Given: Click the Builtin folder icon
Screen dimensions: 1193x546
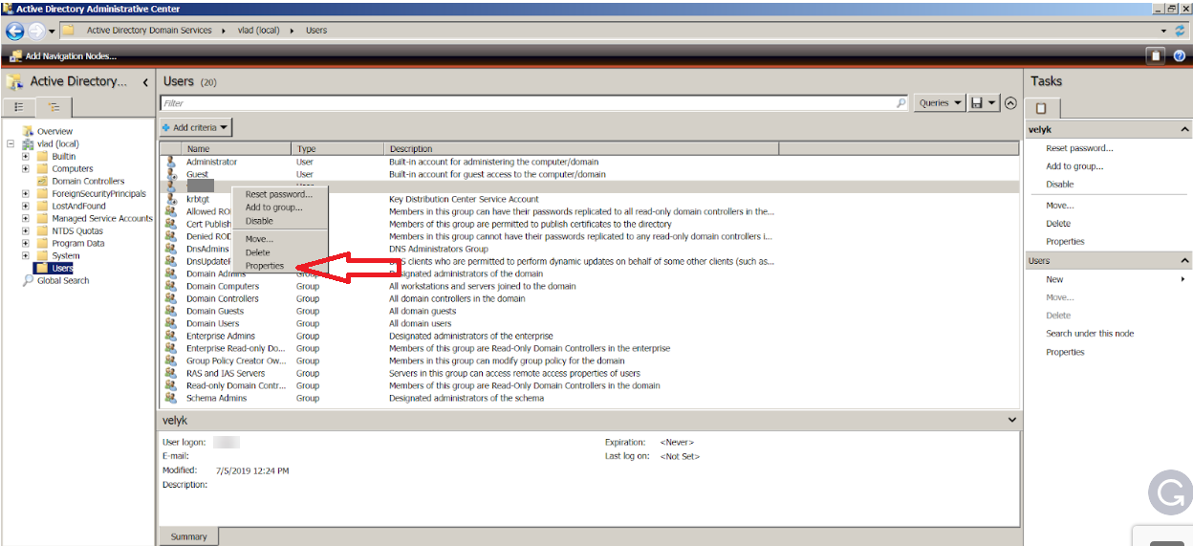Looking at the screenshot, I should tap(42, 156).
